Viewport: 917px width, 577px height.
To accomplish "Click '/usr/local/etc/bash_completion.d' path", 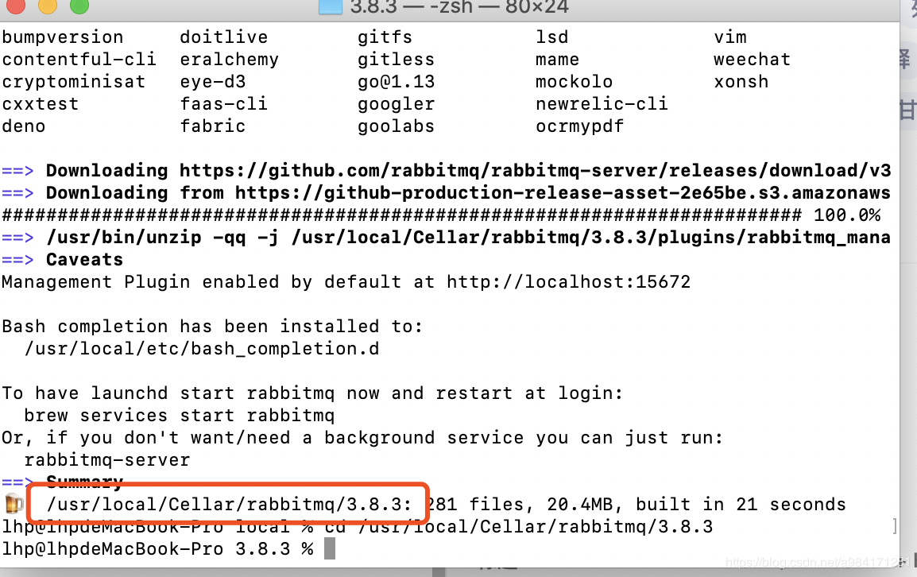I will [x=202, y=349].
